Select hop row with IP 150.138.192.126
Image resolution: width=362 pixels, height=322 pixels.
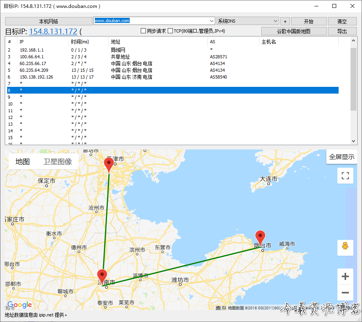173,77
